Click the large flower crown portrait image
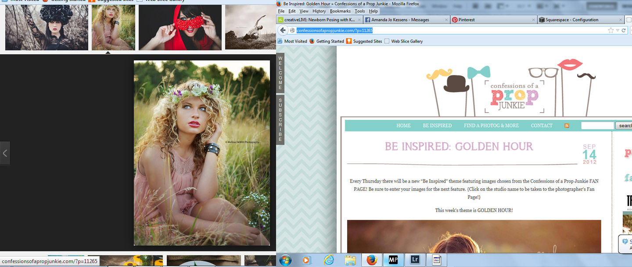This screenshot has height=267, width=632. pyautogui.click(x=202, y=153)
